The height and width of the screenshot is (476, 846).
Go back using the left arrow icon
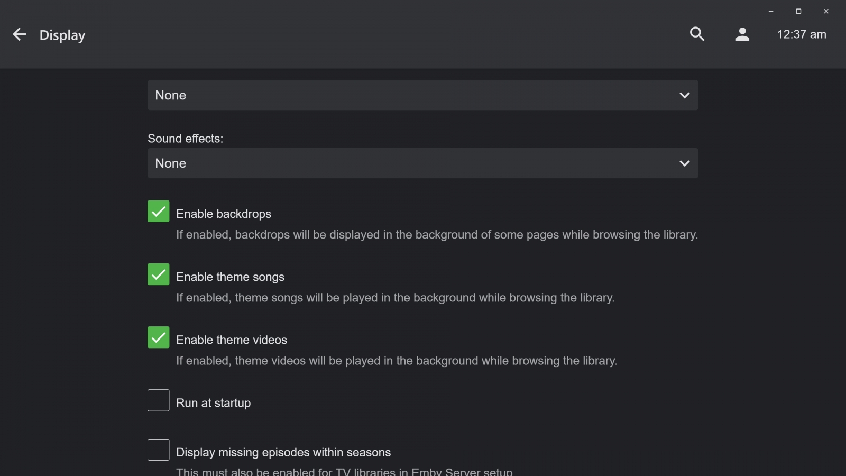(x=20, y=35)
